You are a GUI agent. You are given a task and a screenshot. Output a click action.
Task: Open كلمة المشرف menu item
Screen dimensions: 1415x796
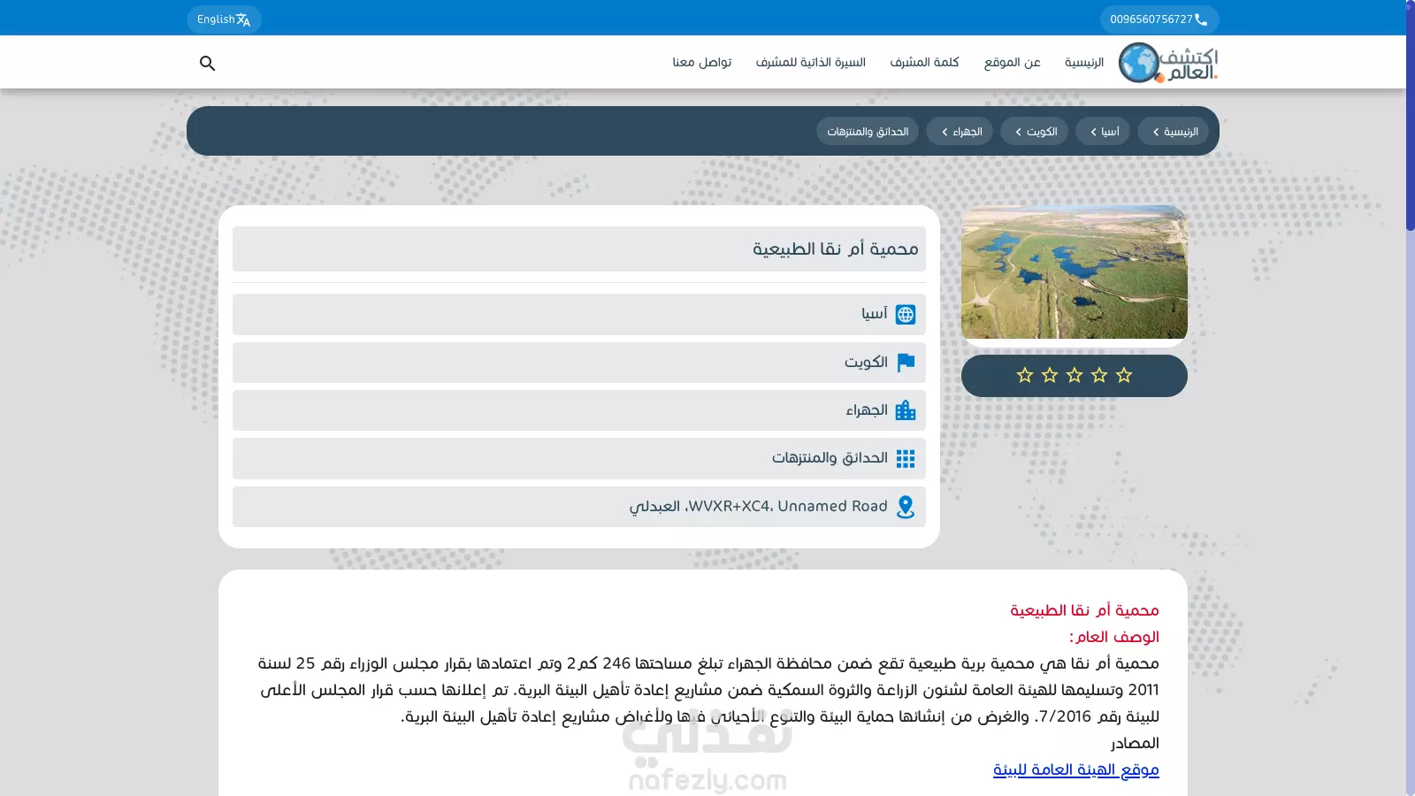[x=924, y=63]
